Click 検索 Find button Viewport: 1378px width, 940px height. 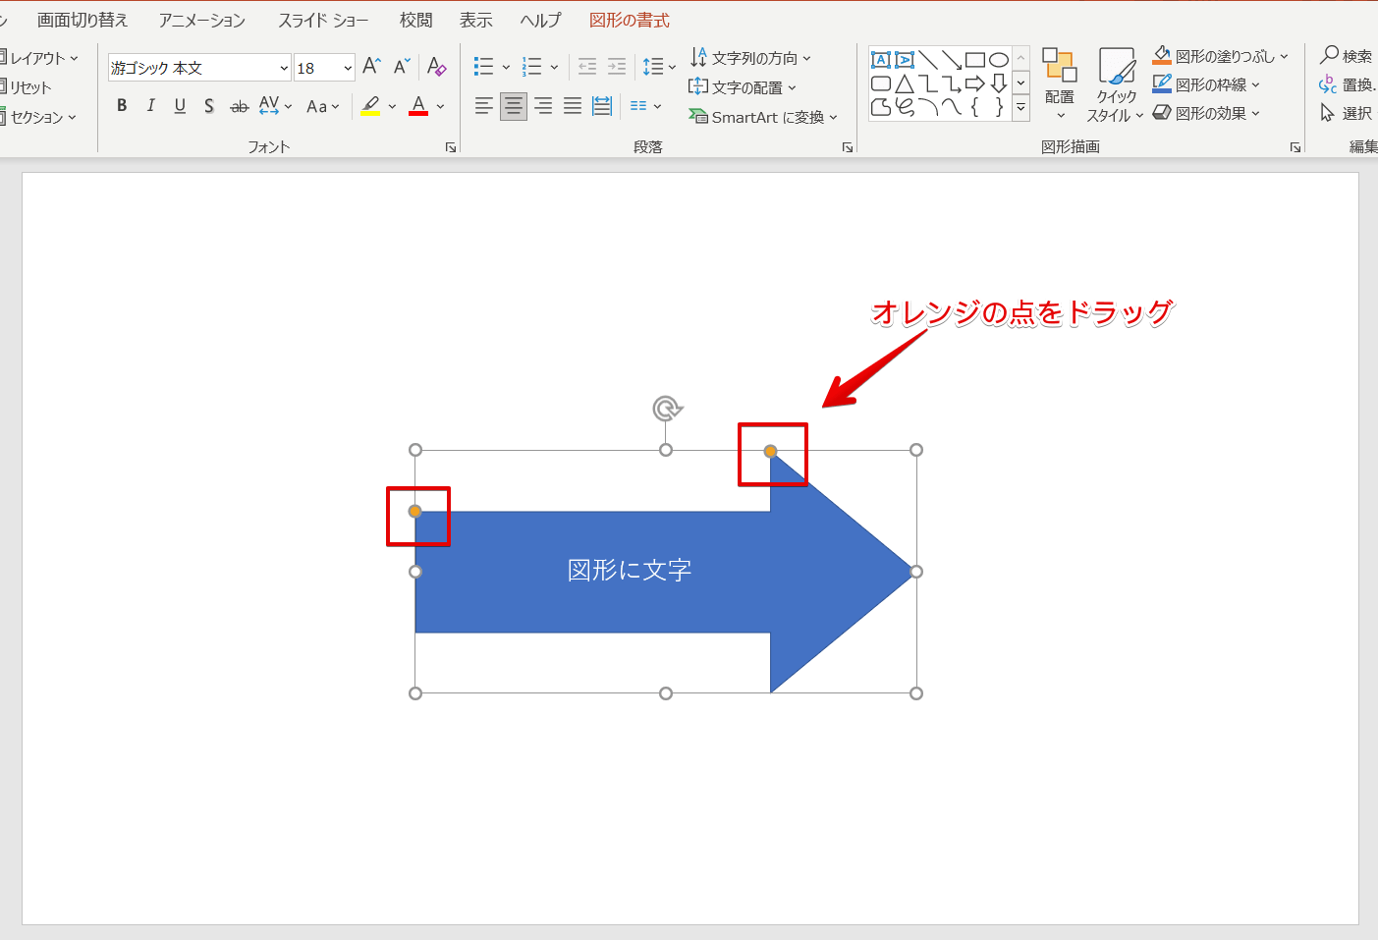[x=1347, y=56]
